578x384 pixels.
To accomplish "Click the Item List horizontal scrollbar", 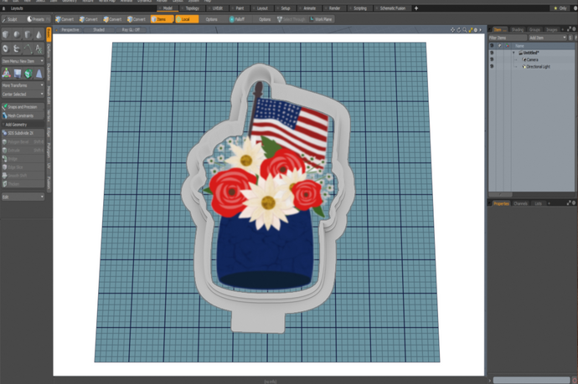I will [x=501, y=194].
